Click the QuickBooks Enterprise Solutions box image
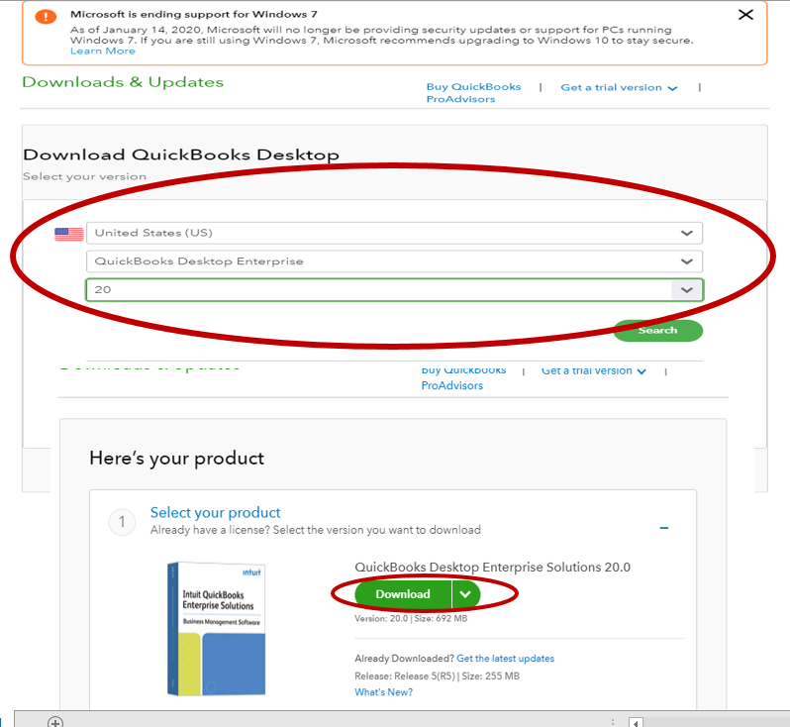Screen dimensions: 790x727 pyautogui.click(x=216, y=629)
